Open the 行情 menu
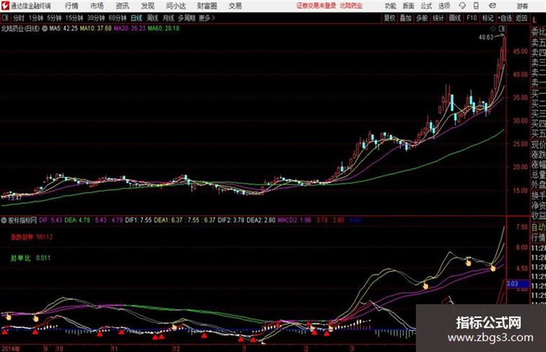This screenshot has height=352, width=546. (72, 6)
